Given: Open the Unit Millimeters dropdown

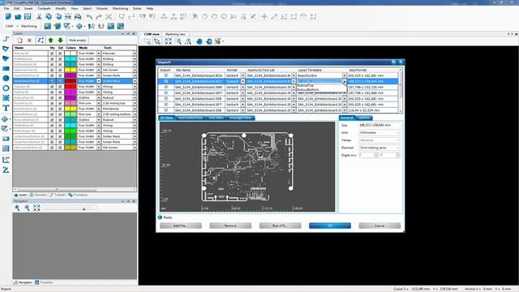Looking at the screenshot, I should tap(380, 132).
